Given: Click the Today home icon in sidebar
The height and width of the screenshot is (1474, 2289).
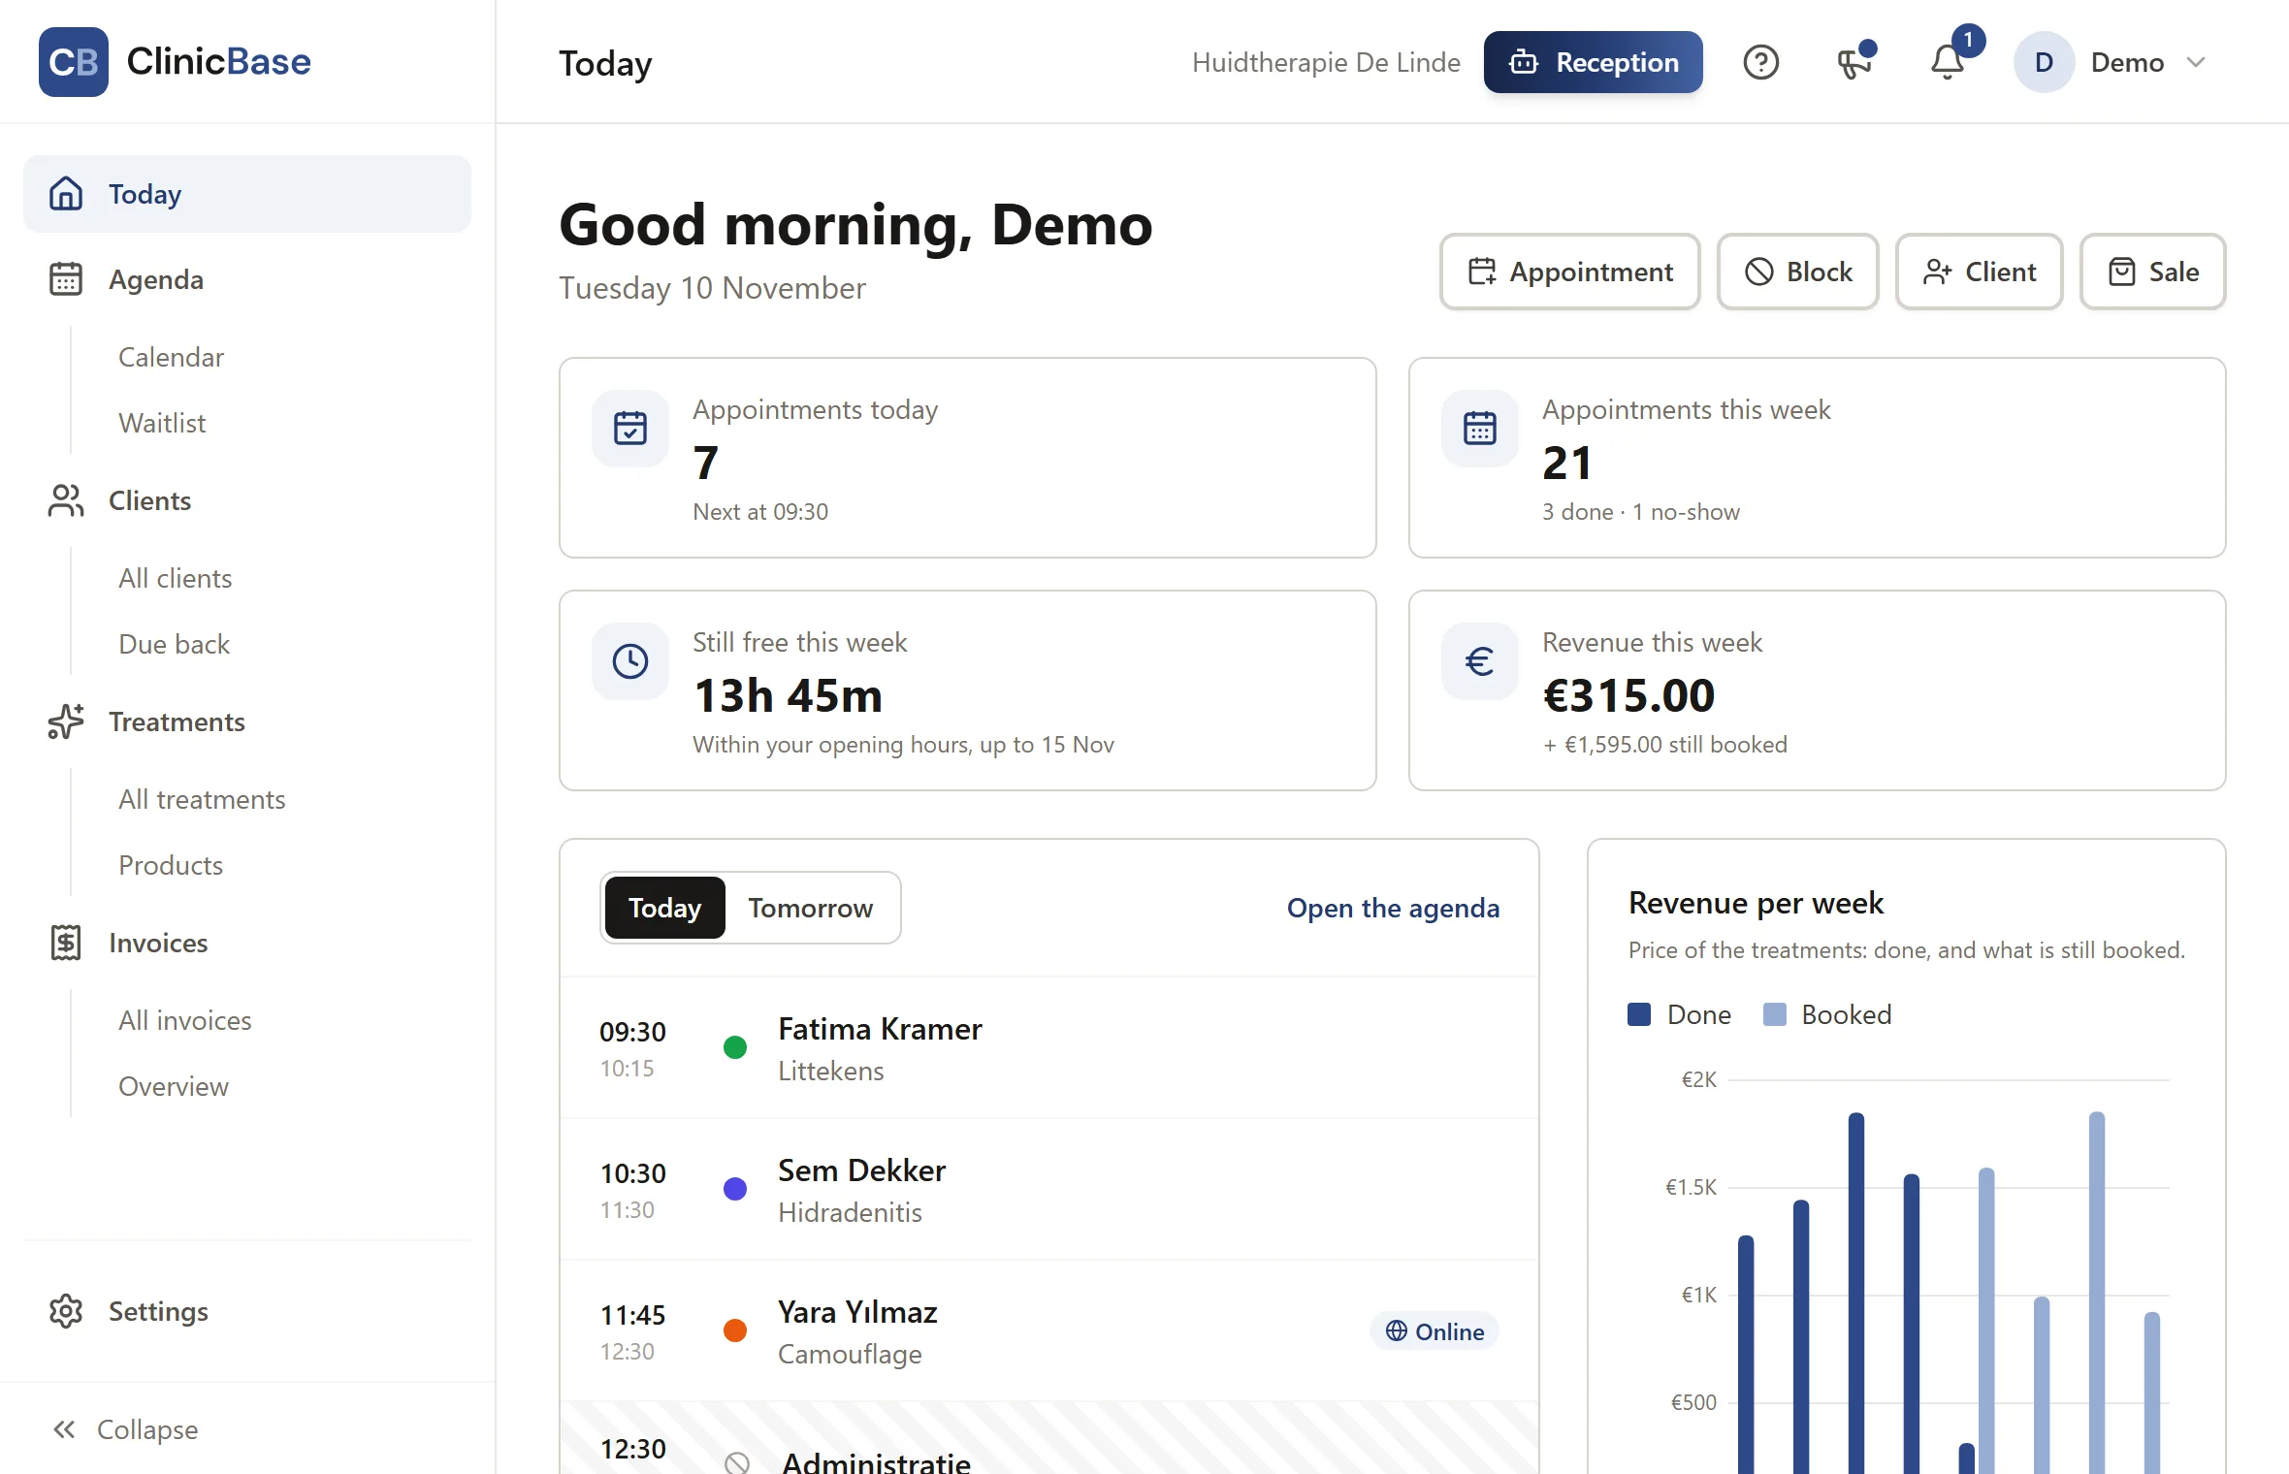Looking at the screenshot, I should 66,194.
